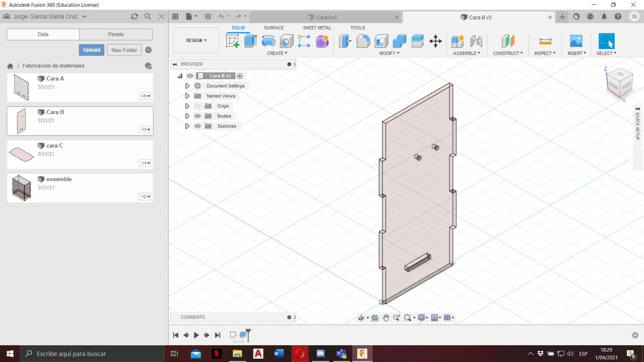Toggle visibility of Bodies folder
Screen dimensions: 644x362
tap(198, 116)
